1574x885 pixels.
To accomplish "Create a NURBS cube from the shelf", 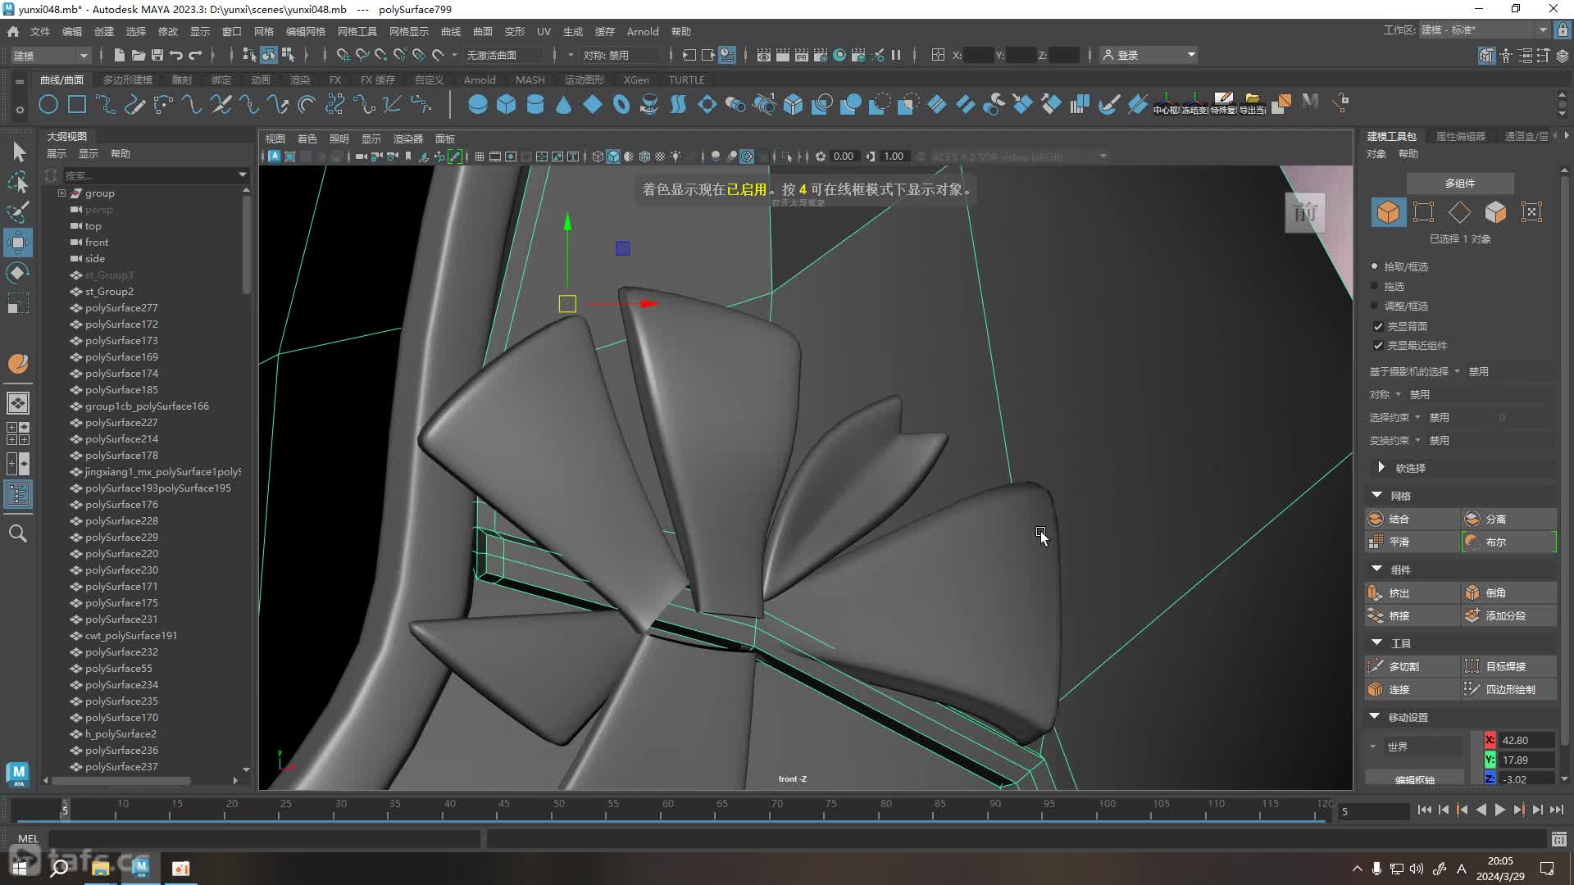I will coord(506,104).
